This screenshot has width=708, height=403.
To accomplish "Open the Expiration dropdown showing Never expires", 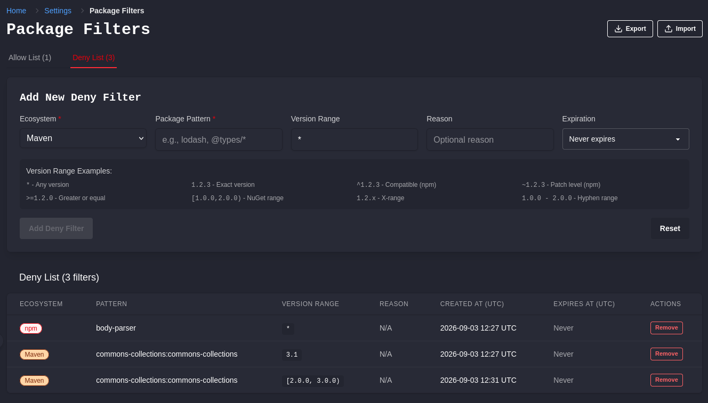I will coord(625,139).
